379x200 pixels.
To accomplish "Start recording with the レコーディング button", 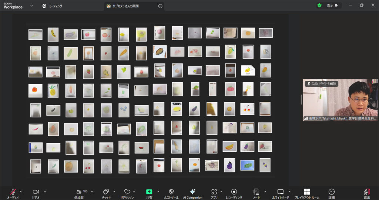I will coord(234,192).
